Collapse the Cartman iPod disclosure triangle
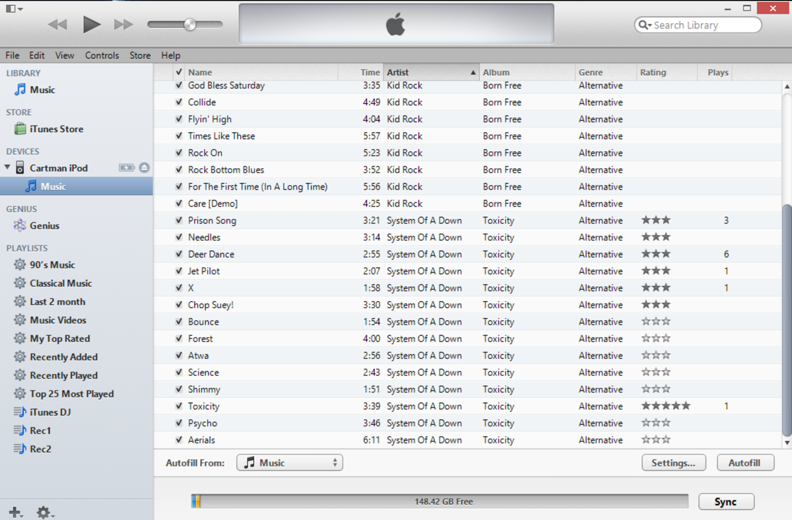 coord(8,168)
